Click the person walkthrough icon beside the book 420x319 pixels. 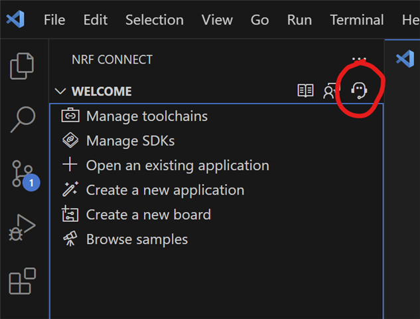pyautogui.click(x=331, y=90)
